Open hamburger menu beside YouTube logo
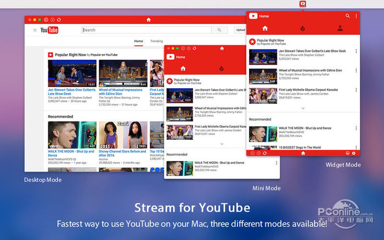Viewport: 384px width, 240px height. point(35,30)
